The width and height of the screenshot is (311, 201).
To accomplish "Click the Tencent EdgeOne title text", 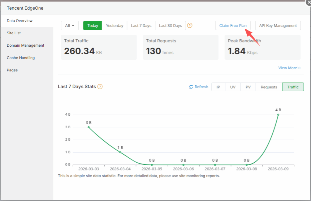I will point(25,8).
